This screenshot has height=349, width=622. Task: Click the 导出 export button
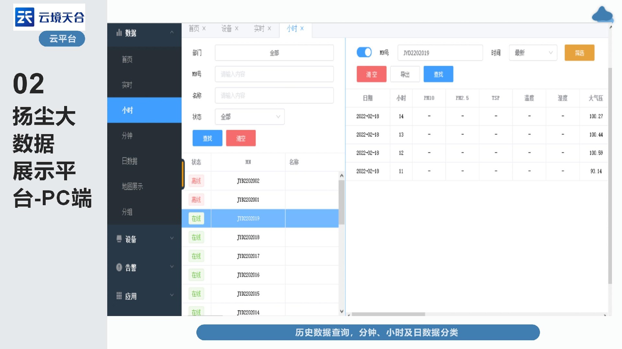[405, 74]
